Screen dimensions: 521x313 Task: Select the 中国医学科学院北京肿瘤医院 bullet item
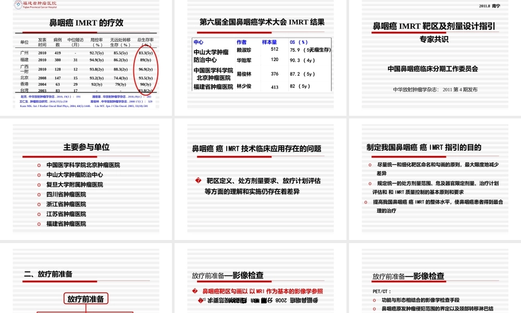pyautogui.click(x=83, y=165)
